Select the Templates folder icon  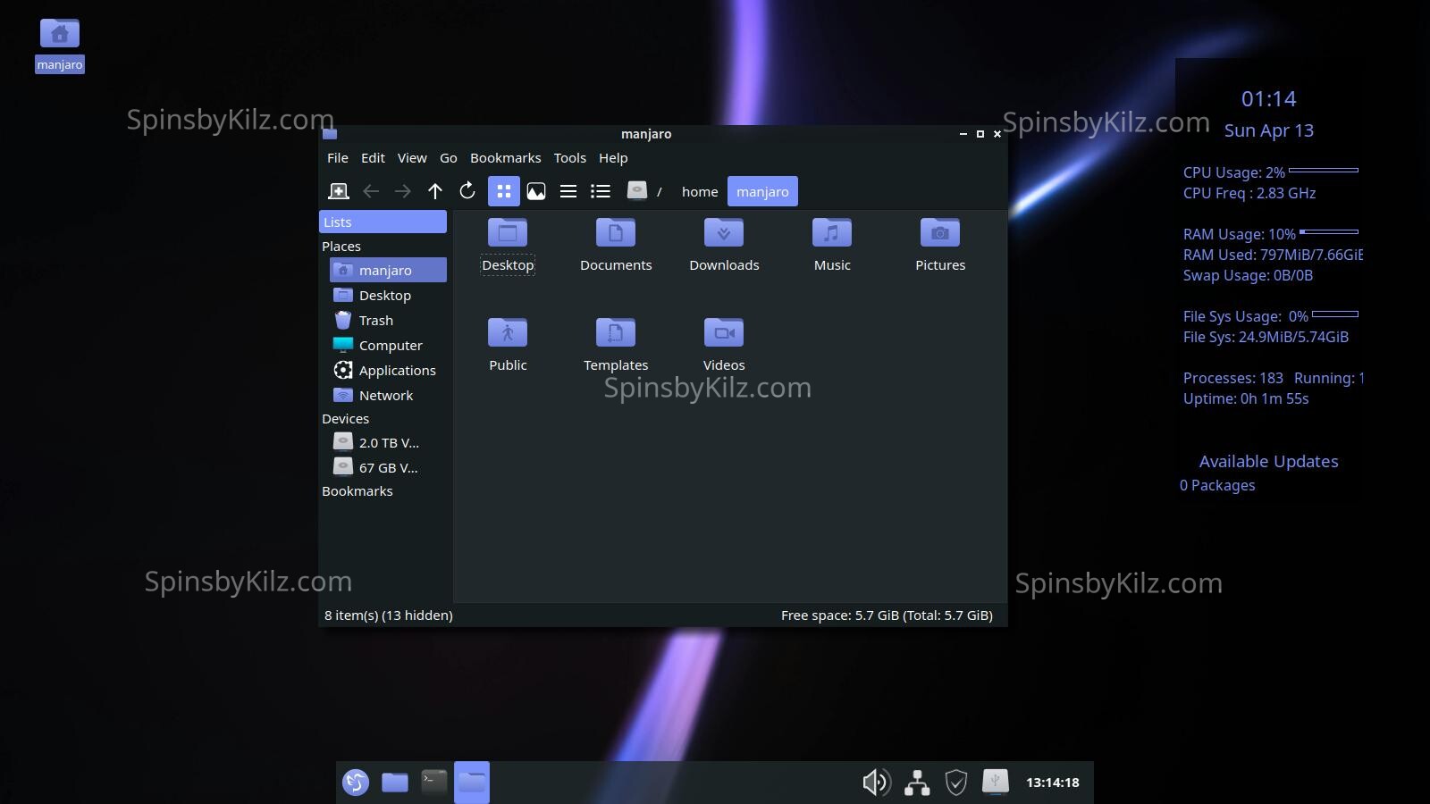[x=616, y=345]
